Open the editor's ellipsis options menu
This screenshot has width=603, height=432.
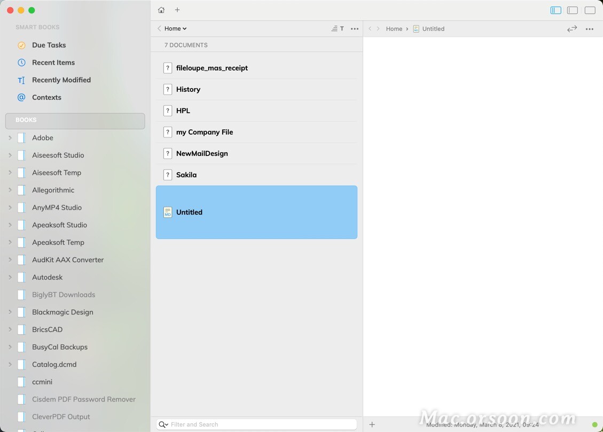tap(590, 28)
